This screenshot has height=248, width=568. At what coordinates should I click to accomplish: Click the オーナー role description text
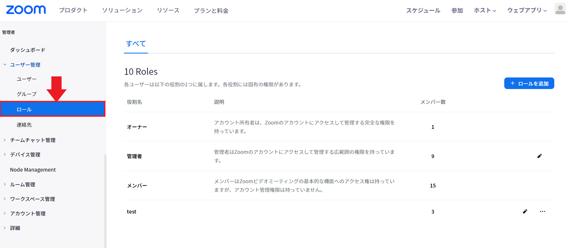[x=304, y=127]
